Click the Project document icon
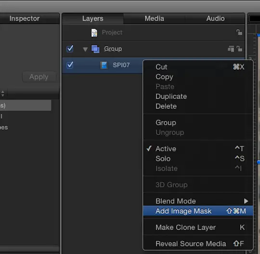Screen dimensions: 260x254 [x=94, y=33]
